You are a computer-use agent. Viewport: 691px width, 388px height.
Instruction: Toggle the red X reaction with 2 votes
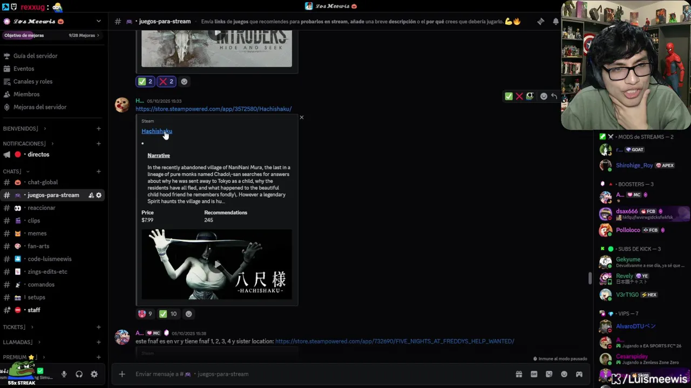(166, 81)
